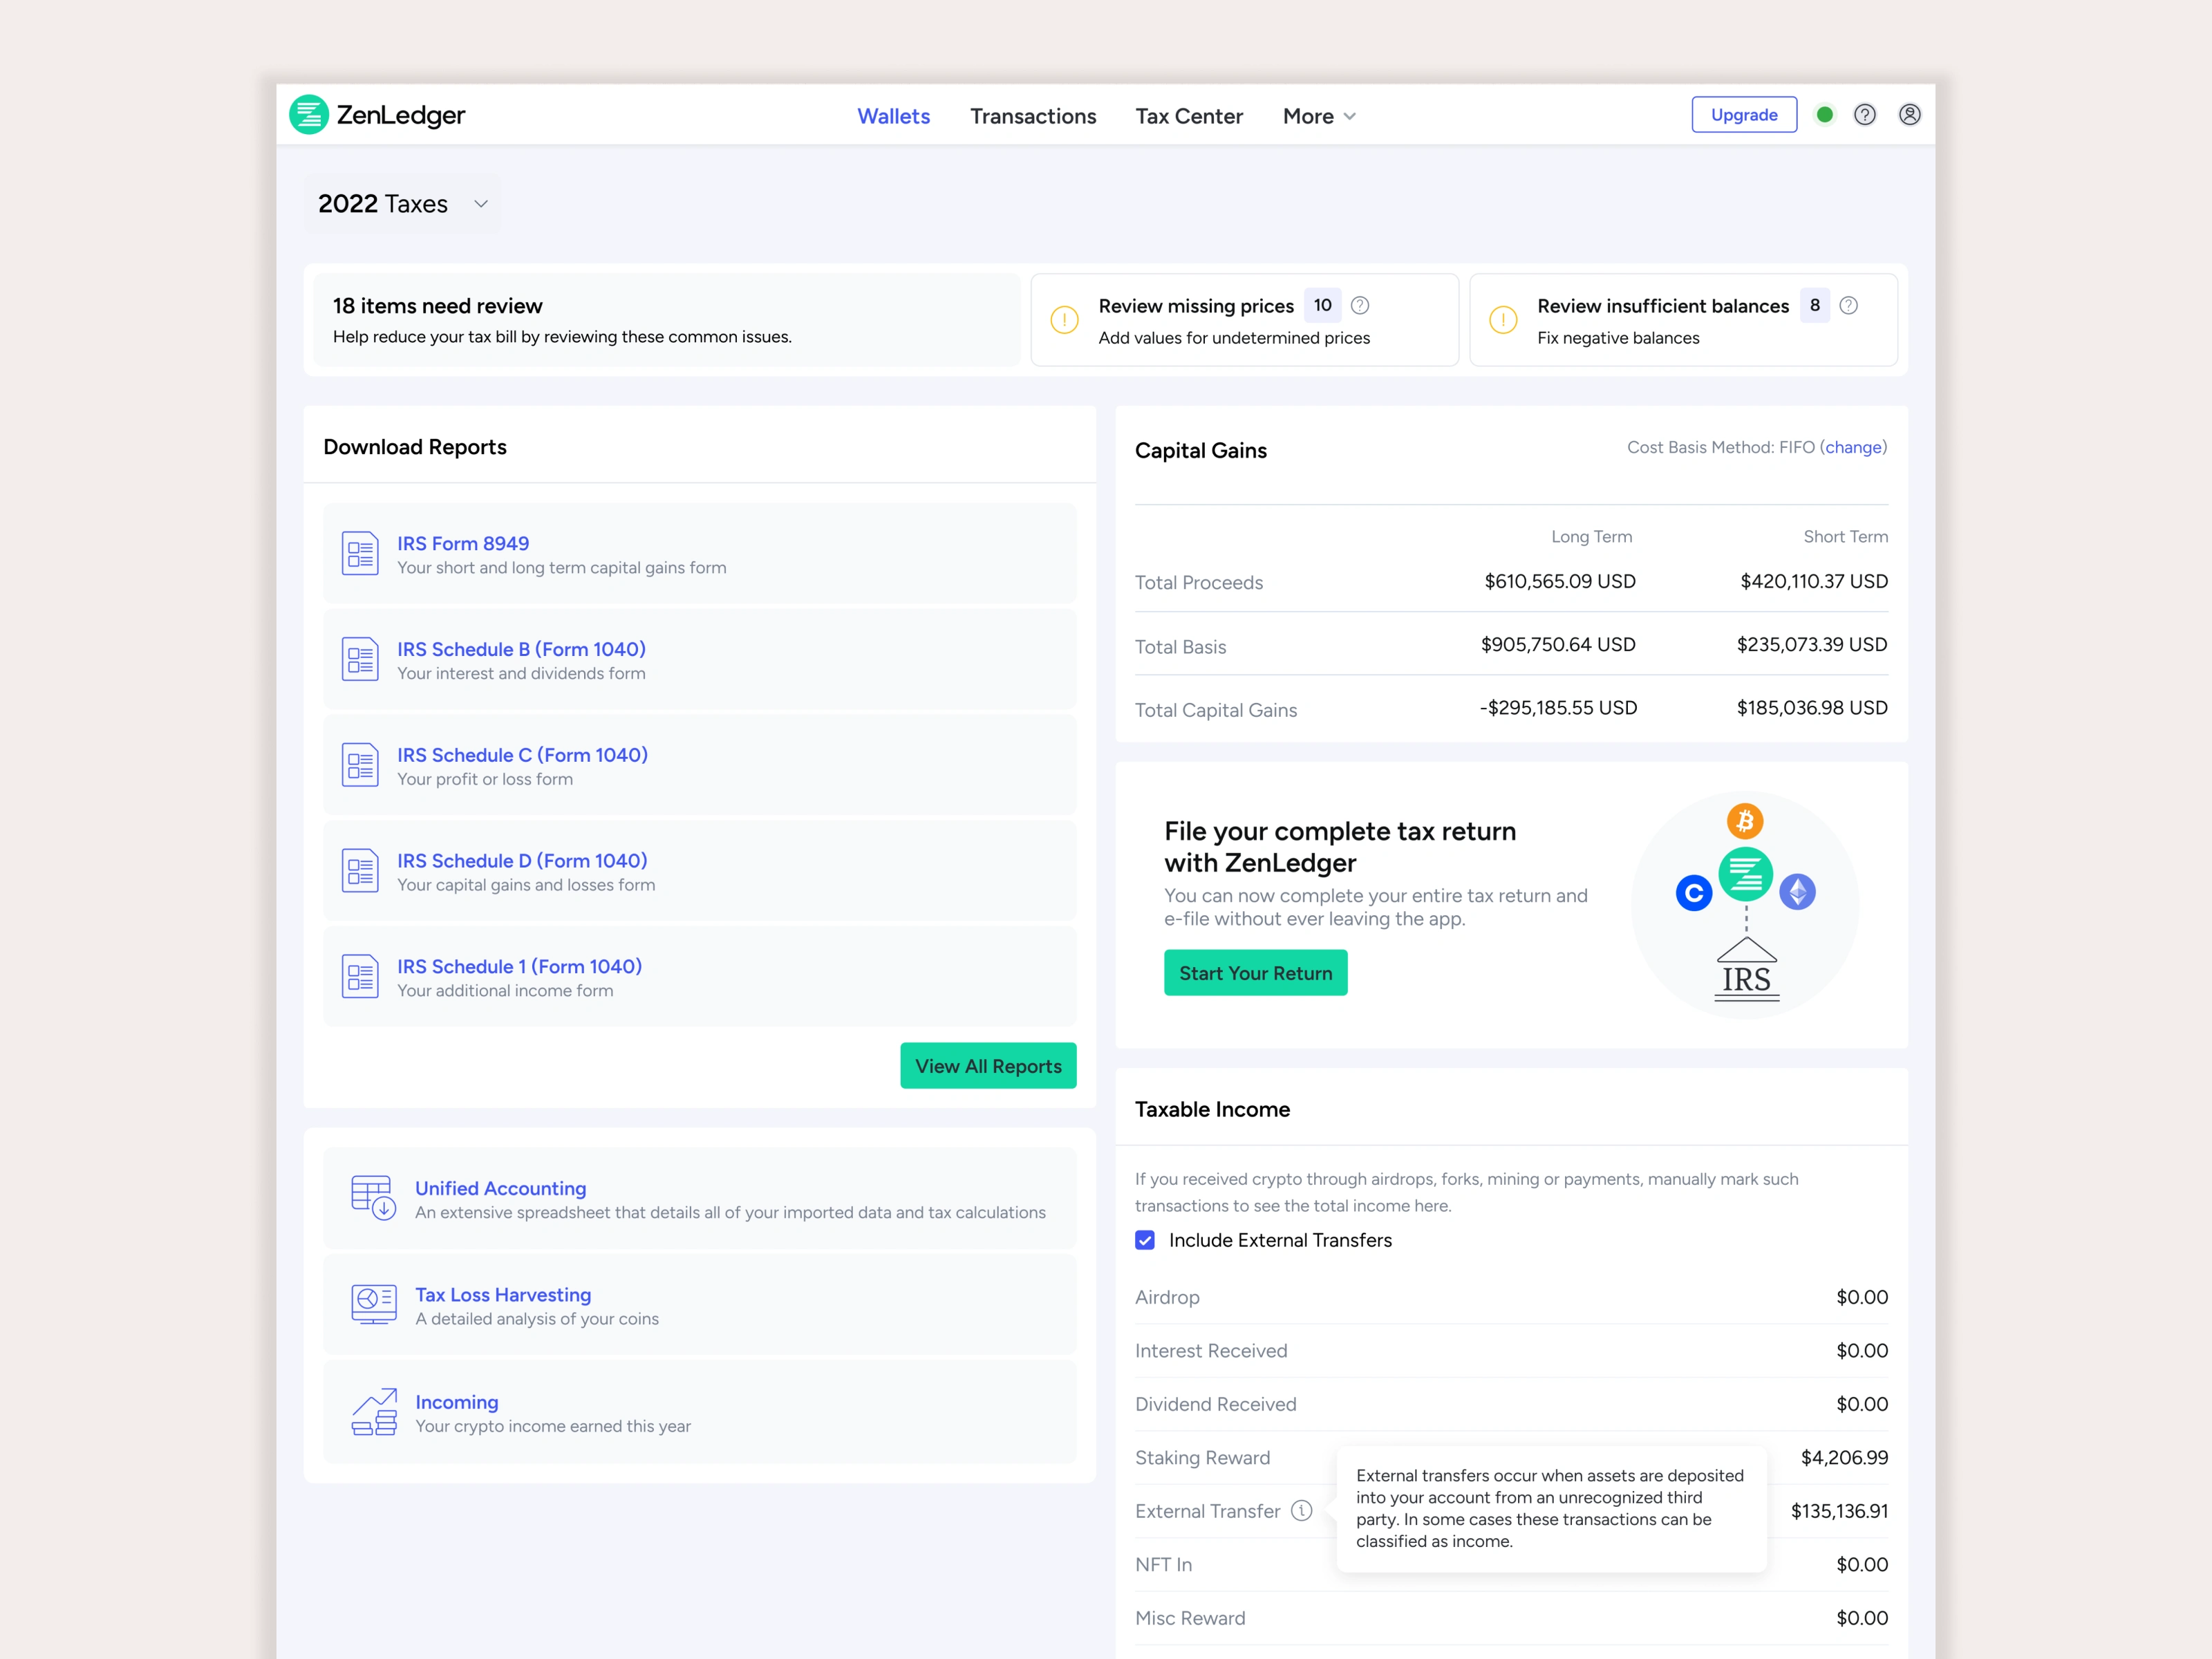2212x1659 pixels.
Task: Click help icon next to missing prices count
Action: click(1359, 306)
